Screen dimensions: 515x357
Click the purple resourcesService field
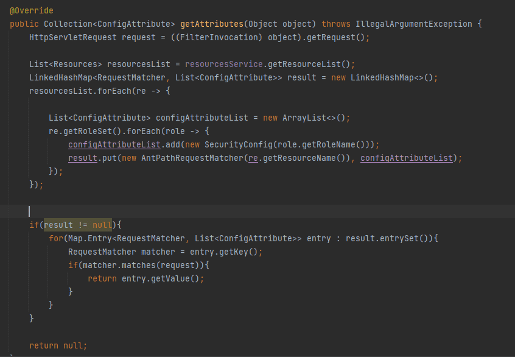pyautogui.click(x=223, y=64)
